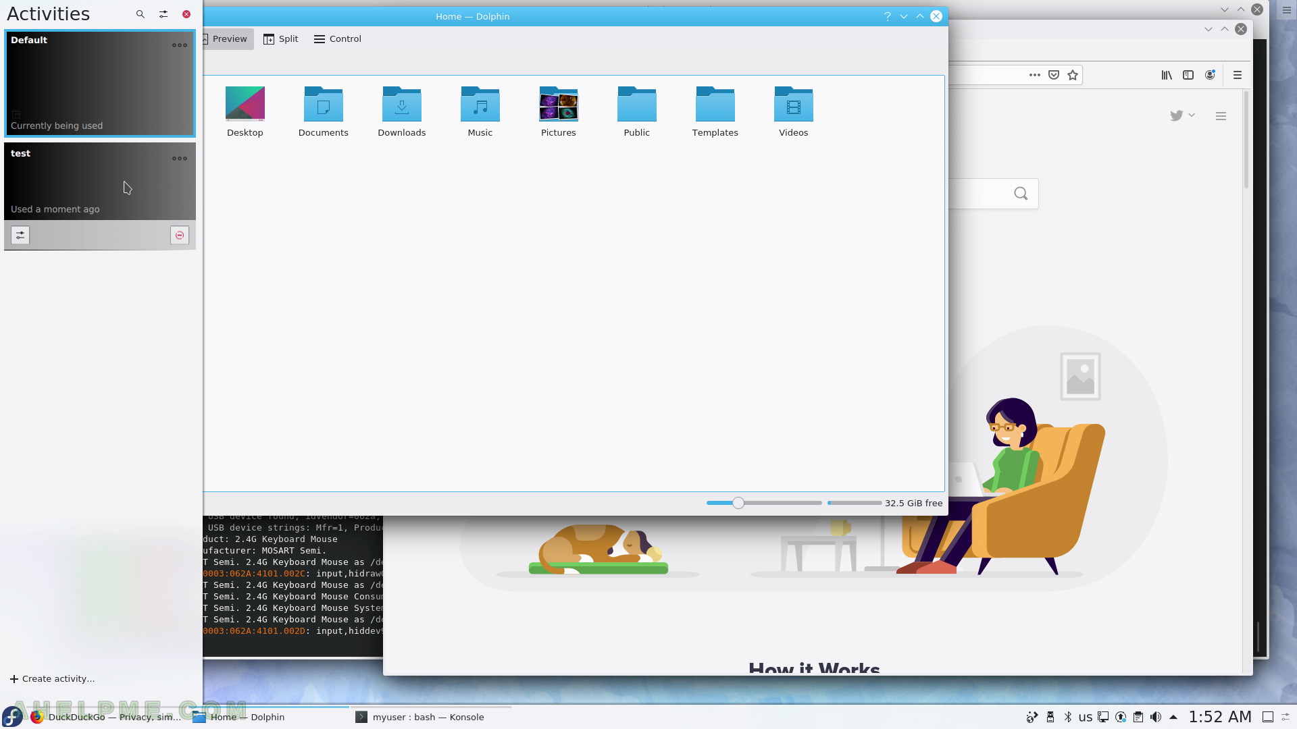Bookmark the page with star icon
The width and height of the screenshot is (1297, 729).
coord(1073,75)
